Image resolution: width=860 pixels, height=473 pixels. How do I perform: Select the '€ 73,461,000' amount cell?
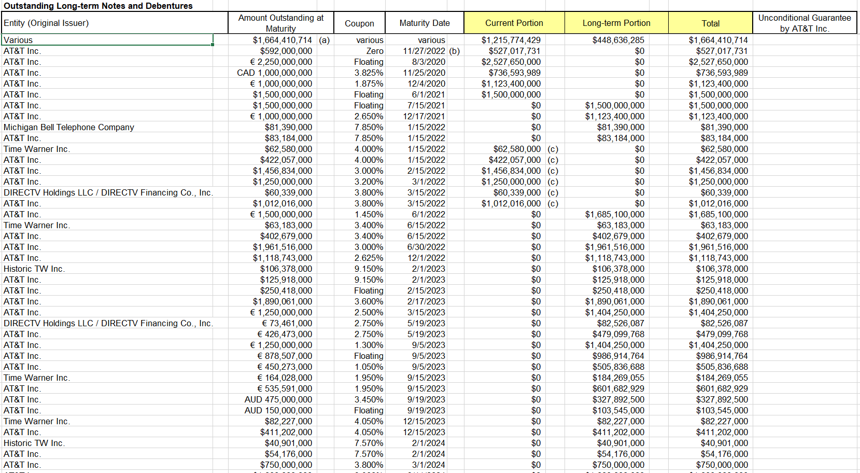pyautogui.click(x=272, y=323)
